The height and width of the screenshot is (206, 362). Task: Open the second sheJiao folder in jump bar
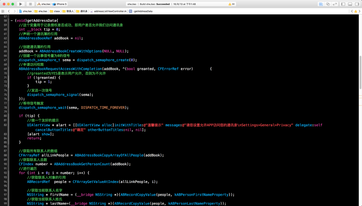coord(41,11)
